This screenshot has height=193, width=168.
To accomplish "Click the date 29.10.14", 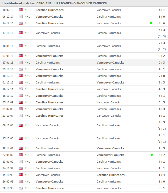I will pyautogui.click(x=8, y=69).
